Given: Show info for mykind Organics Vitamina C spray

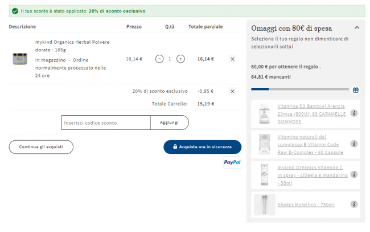Looking at the screenshot, I should point(354,174).
